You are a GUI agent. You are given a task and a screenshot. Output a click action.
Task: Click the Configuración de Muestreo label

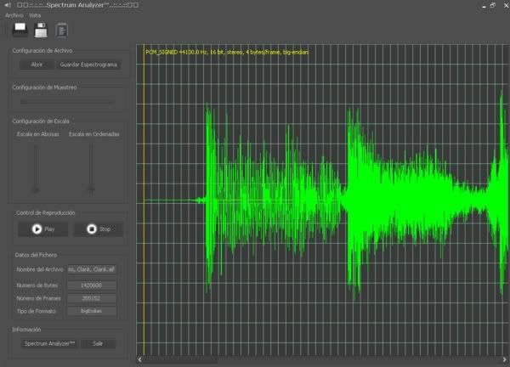click(44, 88)
